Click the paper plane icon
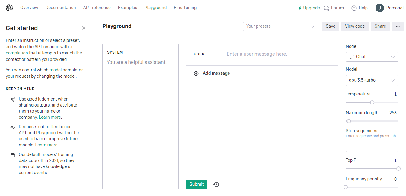Screen dimensions: 406x196 12,99
